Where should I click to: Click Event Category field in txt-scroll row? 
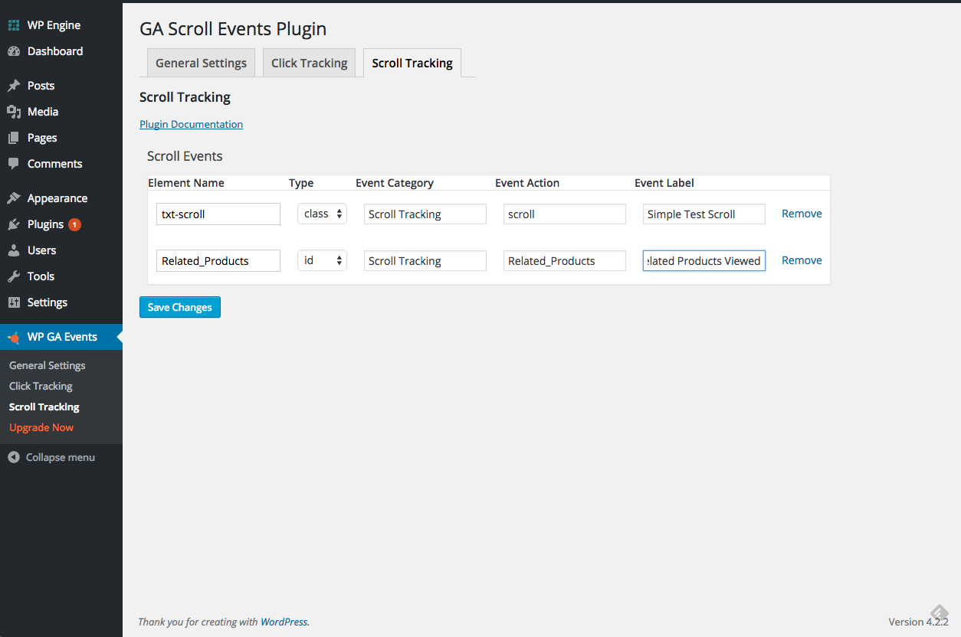pos(425,214)
